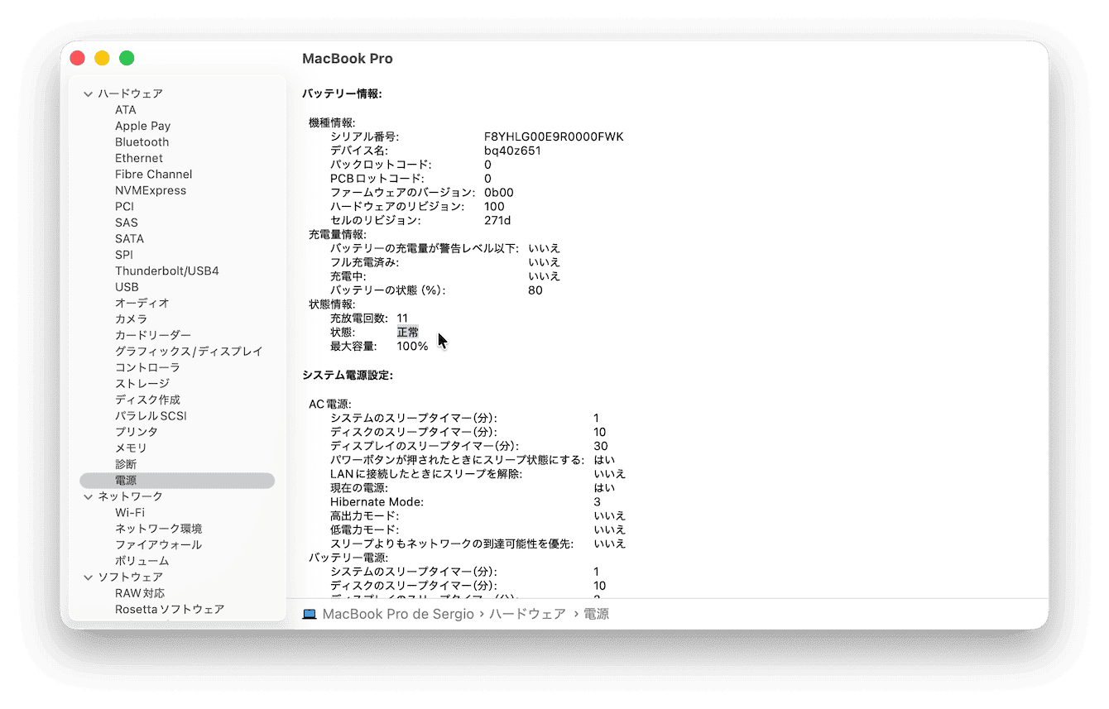Click battery state percentage value 80
Image resolution: width=1109 pixels, height=709 pixels.
tap(535, 290)
